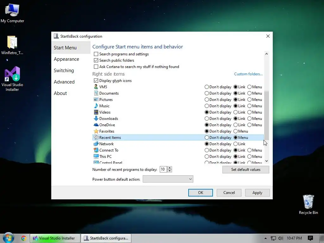Viewport: 324px width, 243px height.
Task: Set Documents to Menu
Action: [249, 93]
